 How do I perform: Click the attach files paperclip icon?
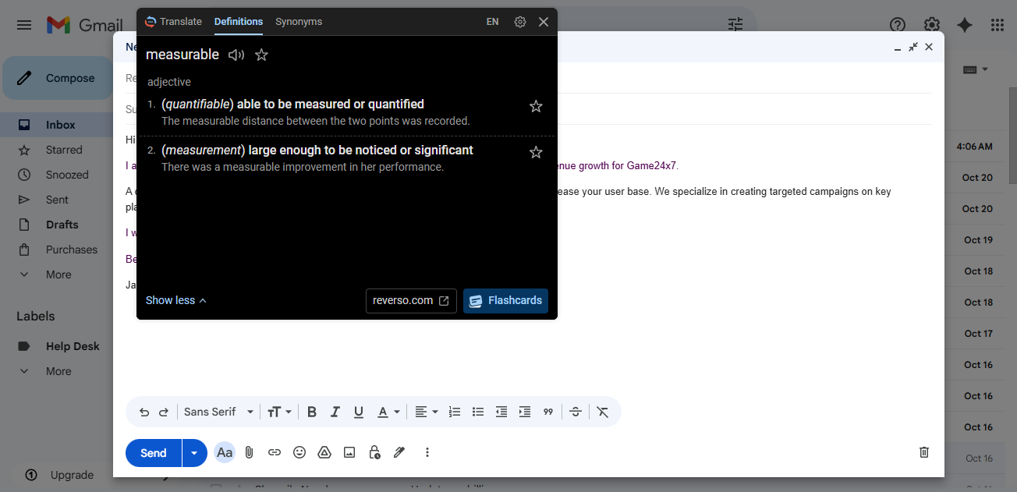(x=250, y=452)
